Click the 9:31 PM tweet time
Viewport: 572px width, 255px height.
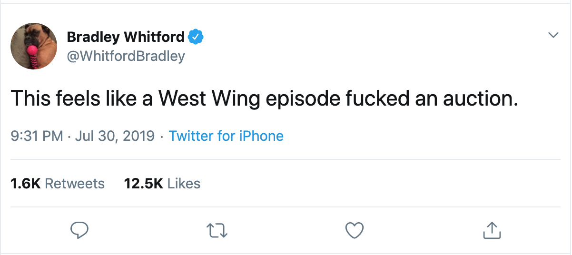[x=37, y=136]
